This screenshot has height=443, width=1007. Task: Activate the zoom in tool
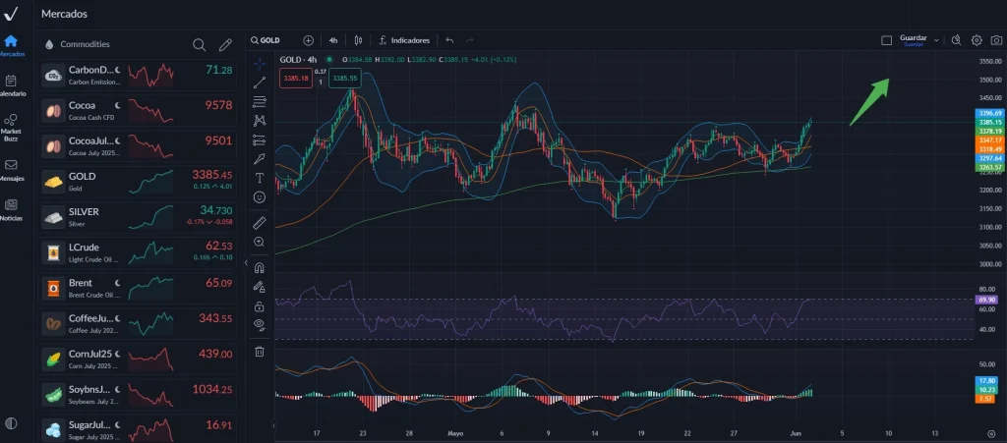tap(260, 242)
